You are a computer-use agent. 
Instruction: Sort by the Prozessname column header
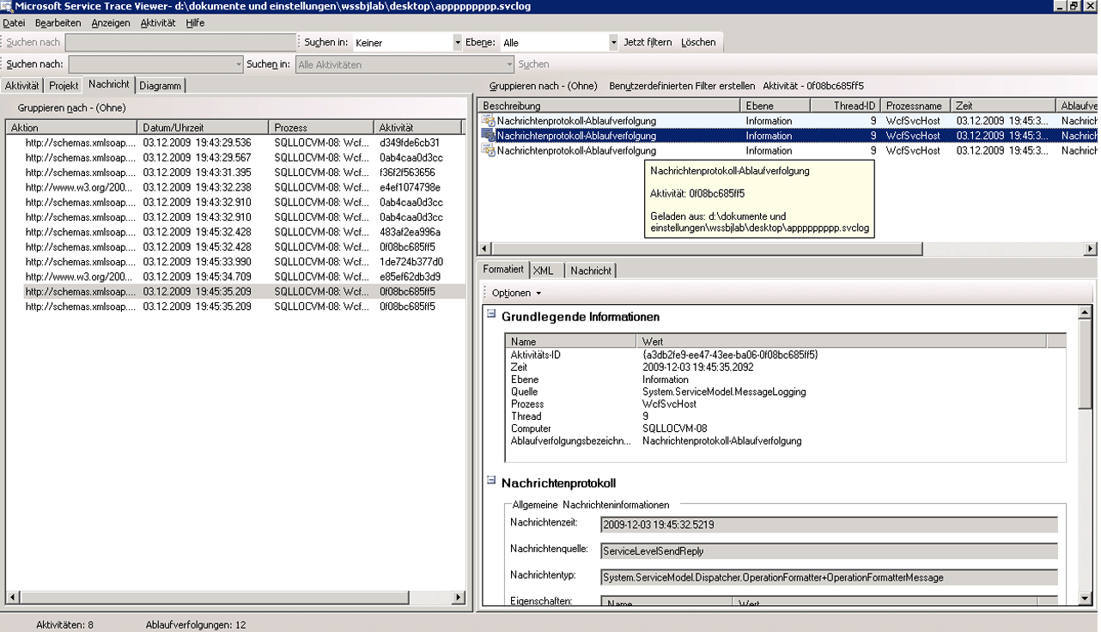pos(916,106)
